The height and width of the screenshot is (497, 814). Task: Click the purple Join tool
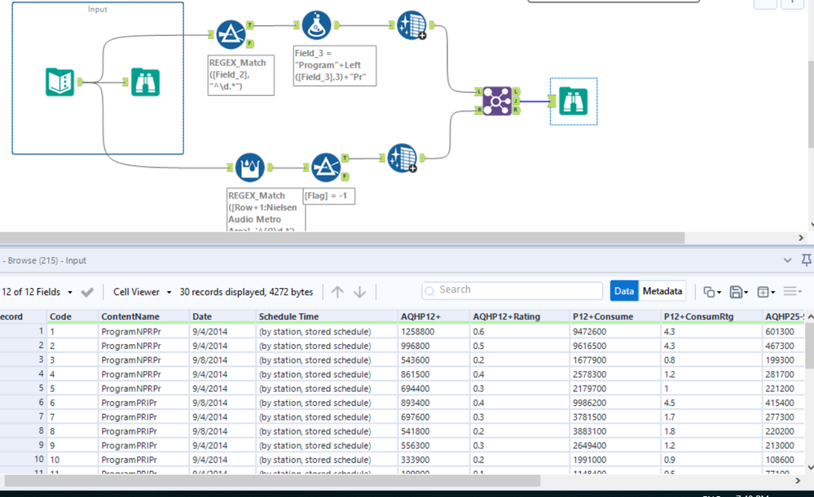pos(496,101)
